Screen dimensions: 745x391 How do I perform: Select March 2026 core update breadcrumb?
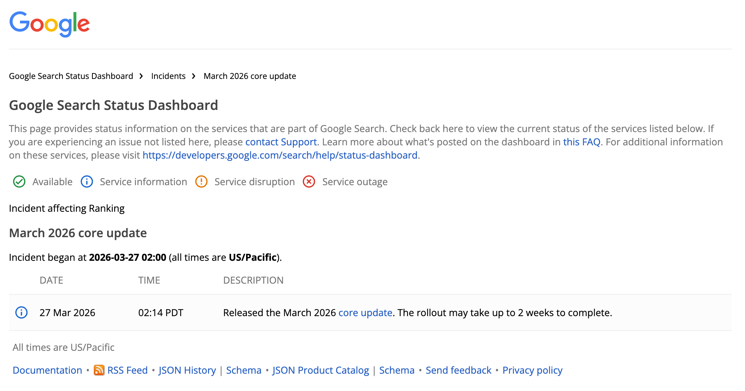250,76
